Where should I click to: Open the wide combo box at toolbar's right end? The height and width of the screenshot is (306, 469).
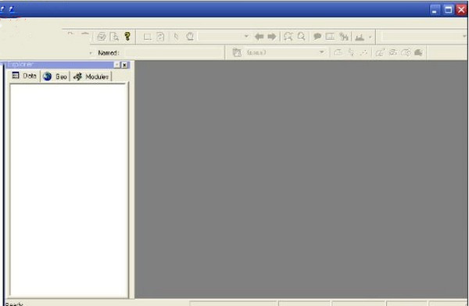424,37
